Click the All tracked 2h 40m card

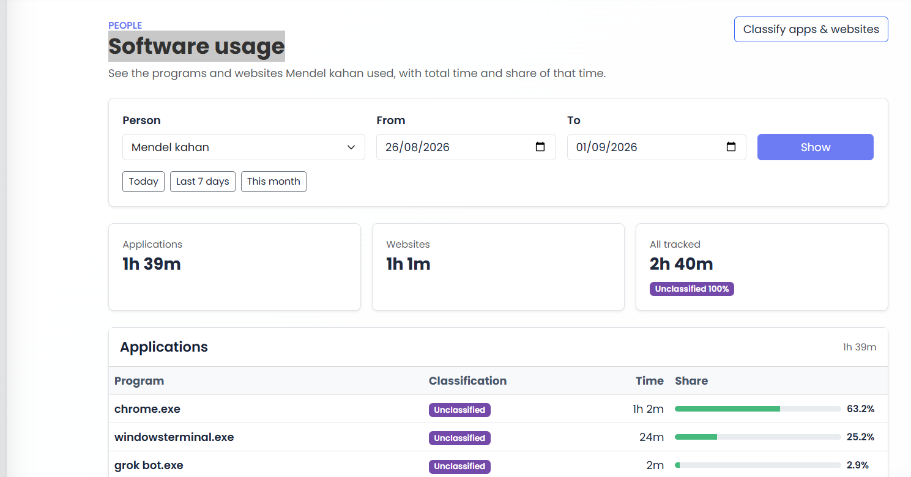click(x=762, y=267)
